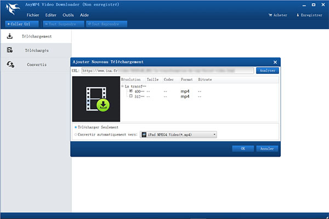
Task: Confirm with the OK button
Action: point(243,148)
